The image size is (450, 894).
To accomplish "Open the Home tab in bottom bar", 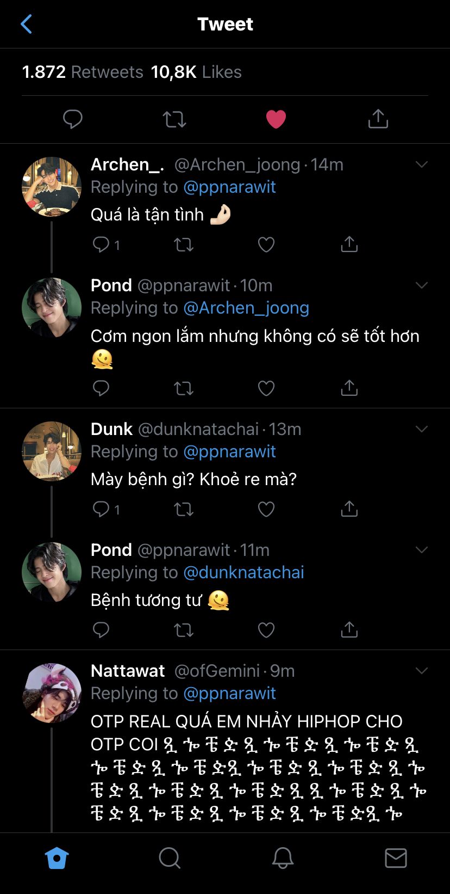I will pyautogui.click(x=57, y=858).
